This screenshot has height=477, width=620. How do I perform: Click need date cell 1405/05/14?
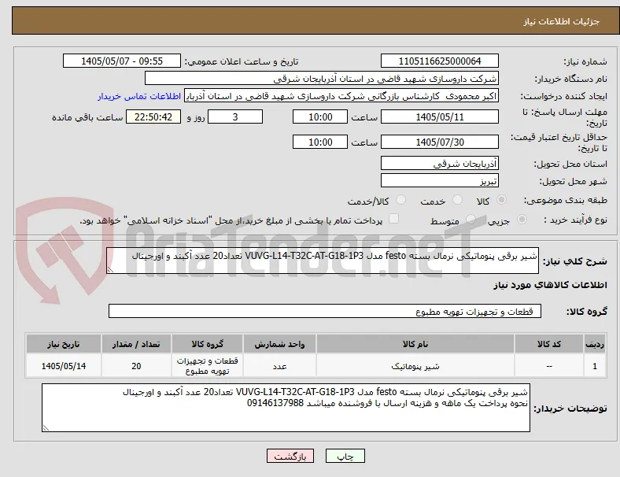point(64,366)
